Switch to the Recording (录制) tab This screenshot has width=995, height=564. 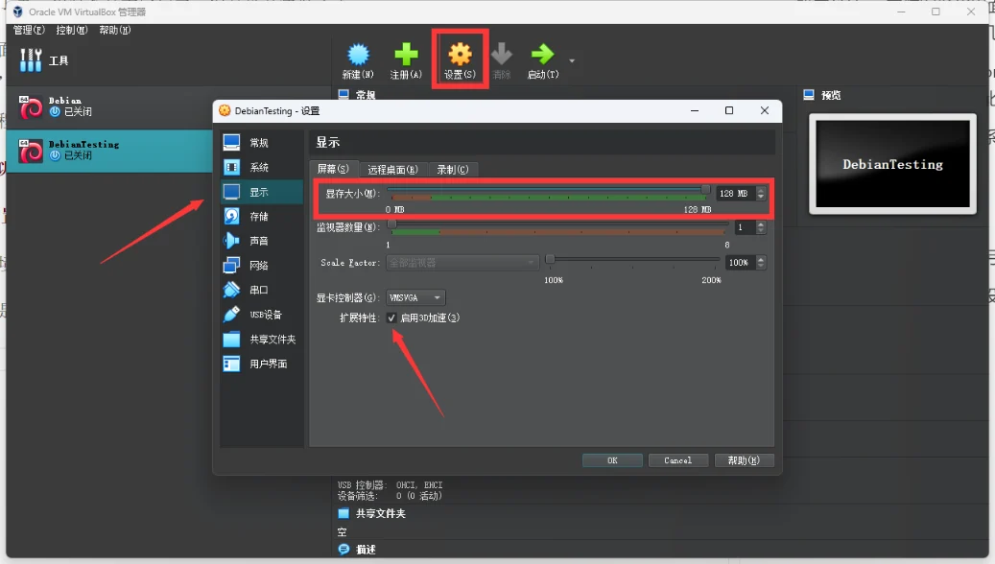(x=453, y=170)
